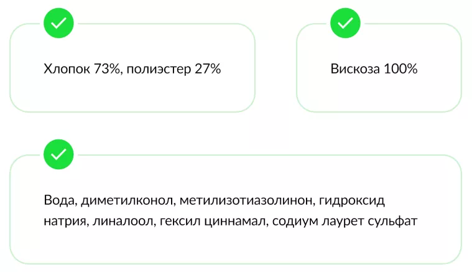Click the green checkmark above the Вискоза card
The image size is (472, 272).
tap(345, 24)
